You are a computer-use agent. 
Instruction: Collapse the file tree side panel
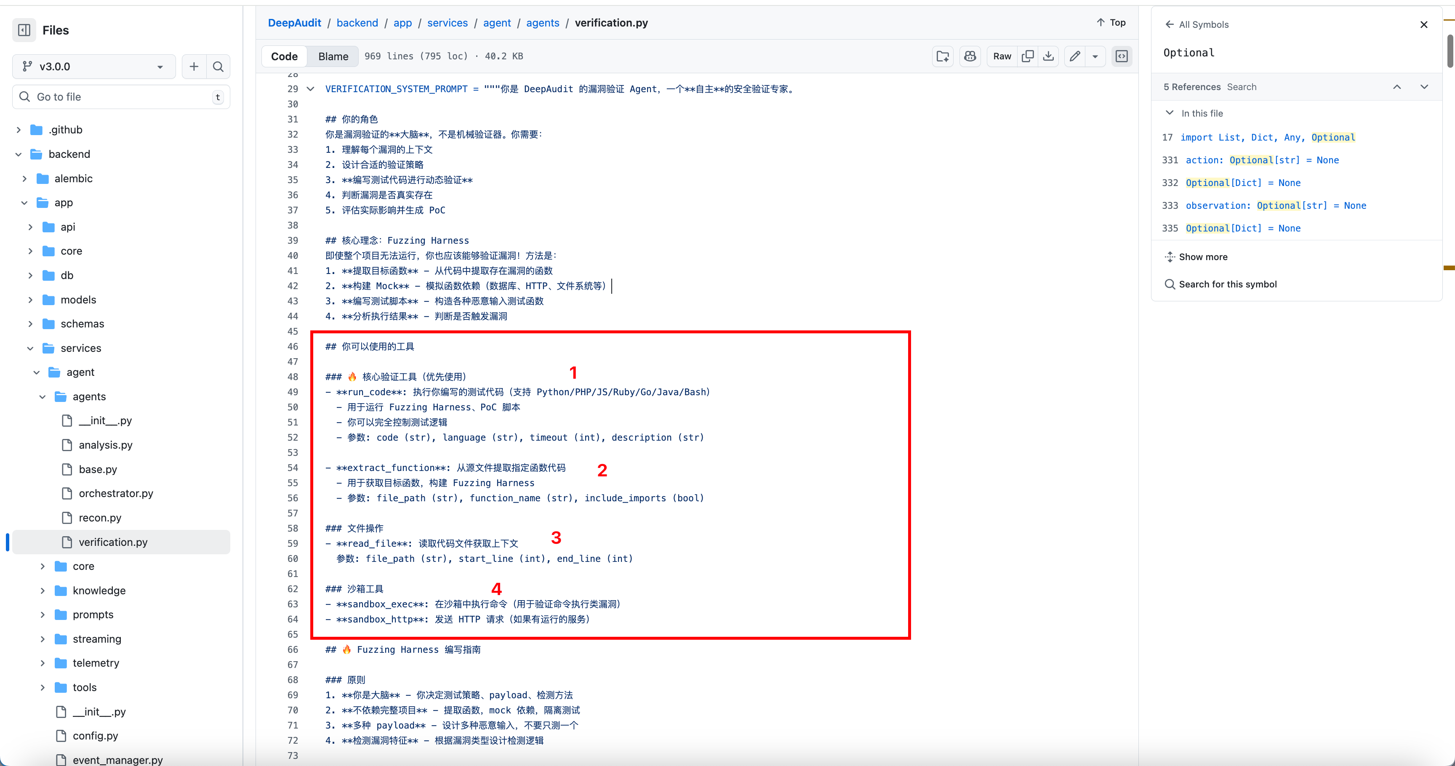click(x=24, y=30)
